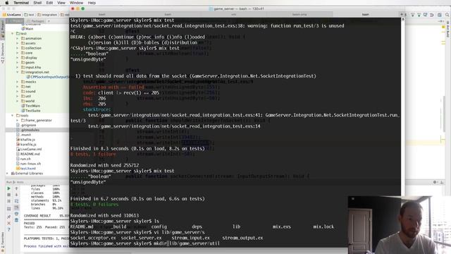Click the test breadcrumb in IDE navigation bar
451x254 pixels.
(30, 15)
